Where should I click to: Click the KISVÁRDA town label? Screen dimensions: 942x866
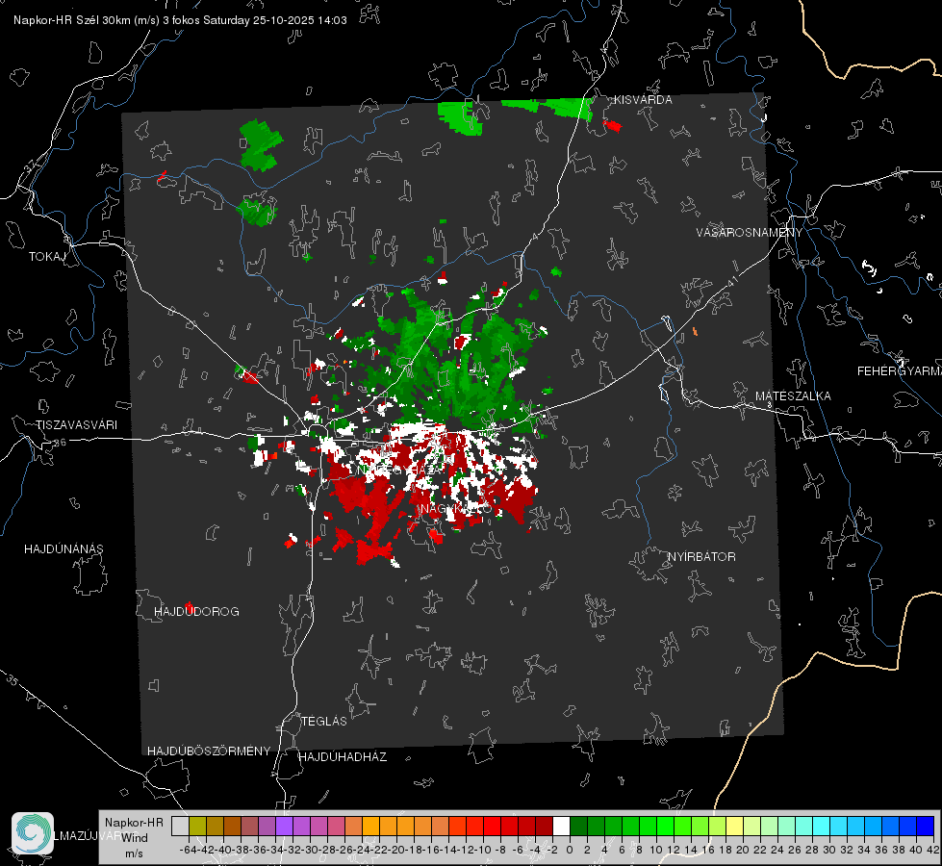click(643, 100)
